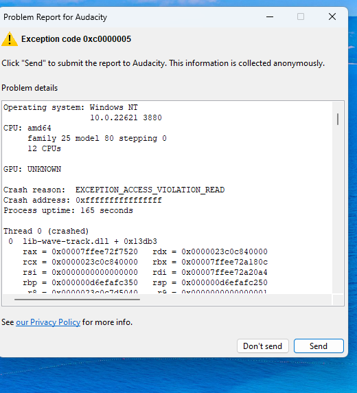Click 'Crash reason: EXCEPTION_ACCESS_VIOLATION_READ' line
Viewport: 357px width, 393px height.
(114, 190)
